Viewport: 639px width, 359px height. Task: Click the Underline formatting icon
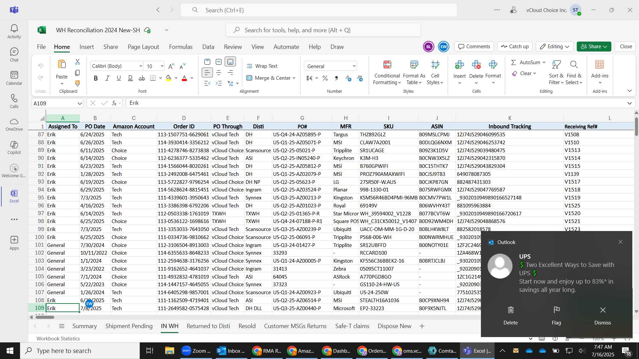click(x=118, y=78)
